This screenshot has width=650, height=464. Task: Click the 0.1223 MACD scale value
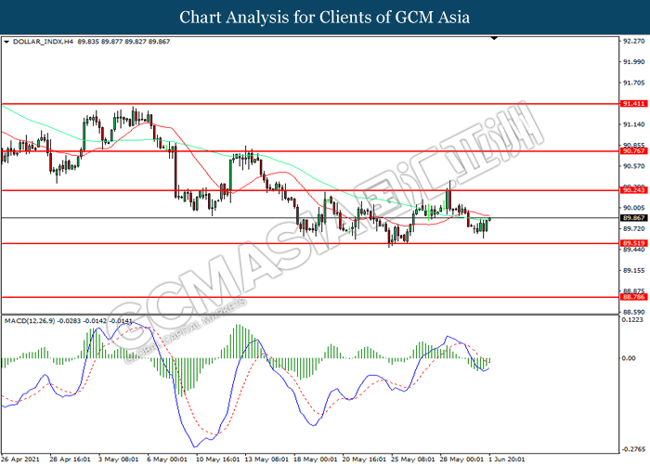pos(633,320)
